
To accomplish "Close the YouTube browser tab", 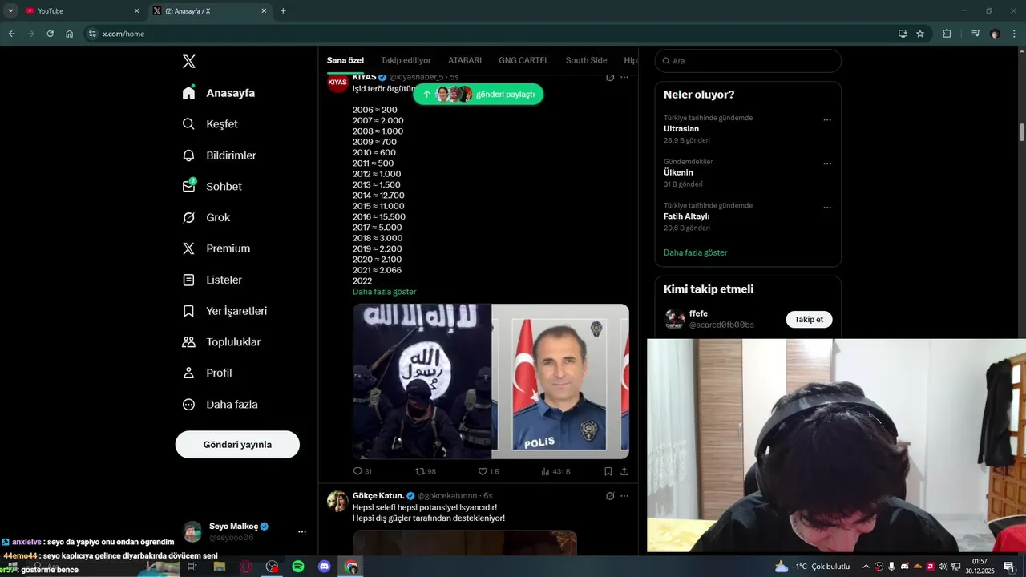I will coord(136,11).
